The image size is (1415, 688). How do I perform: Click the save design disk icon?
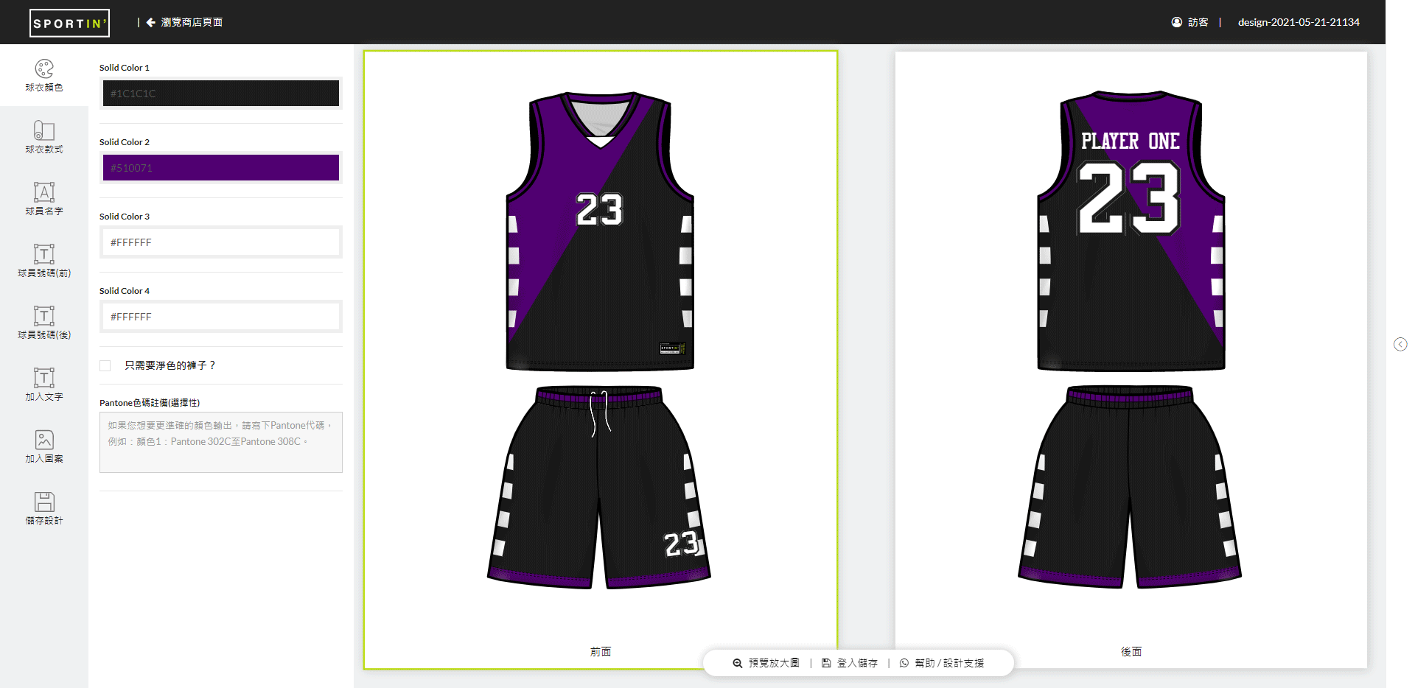[x=44, y=502]
